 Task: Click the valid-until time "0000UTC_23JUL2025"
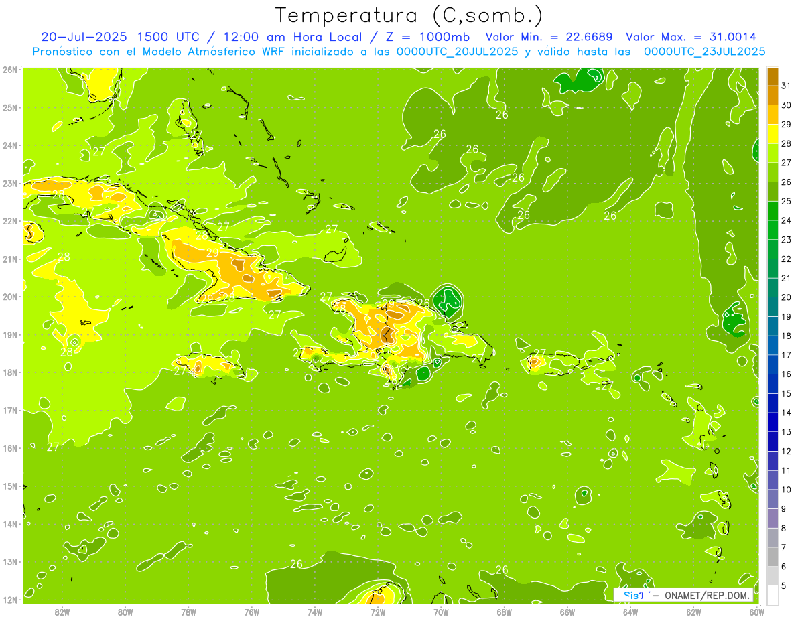click(x=704, y=51)
